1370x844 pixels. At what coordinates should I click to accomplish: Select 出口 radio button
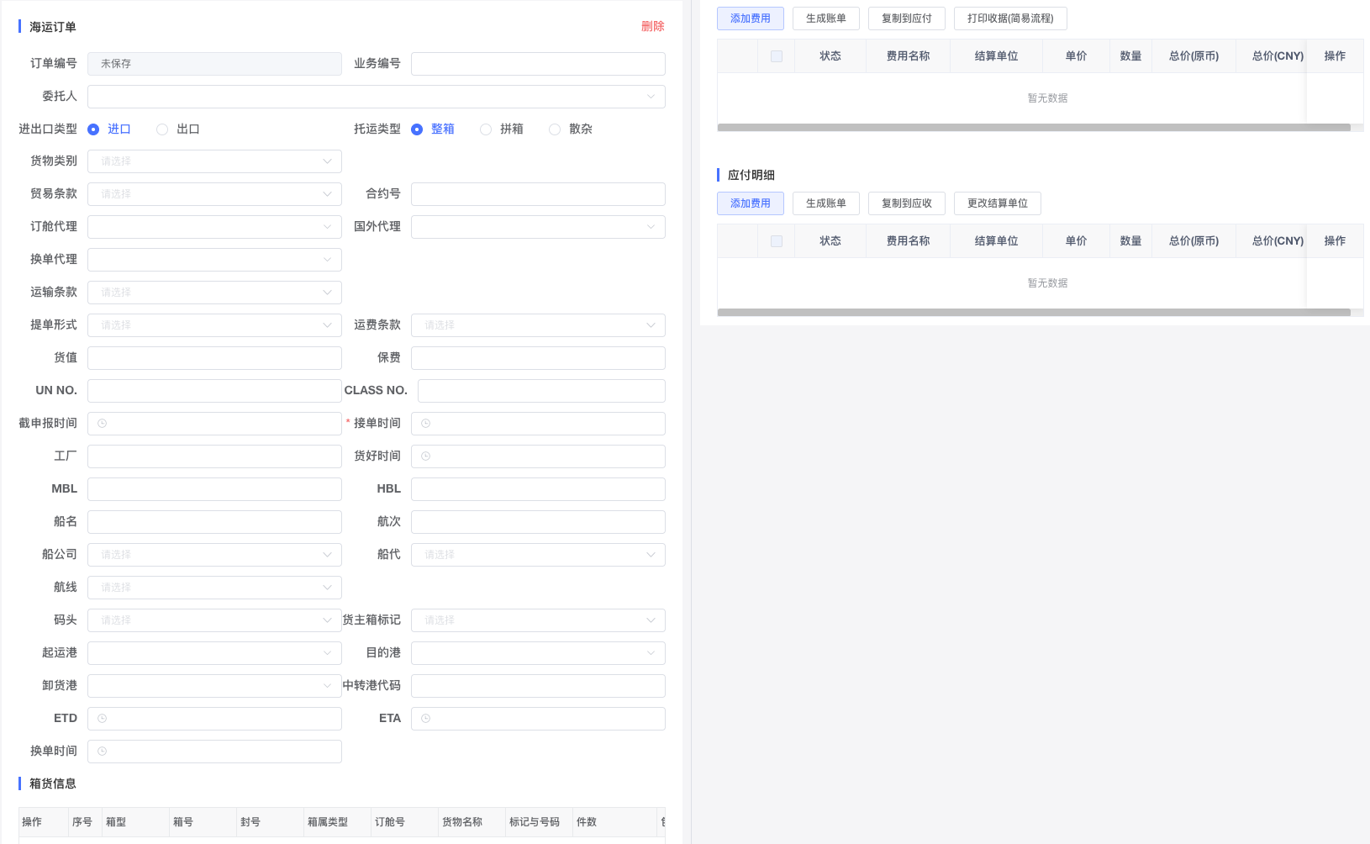pos(162,129)
